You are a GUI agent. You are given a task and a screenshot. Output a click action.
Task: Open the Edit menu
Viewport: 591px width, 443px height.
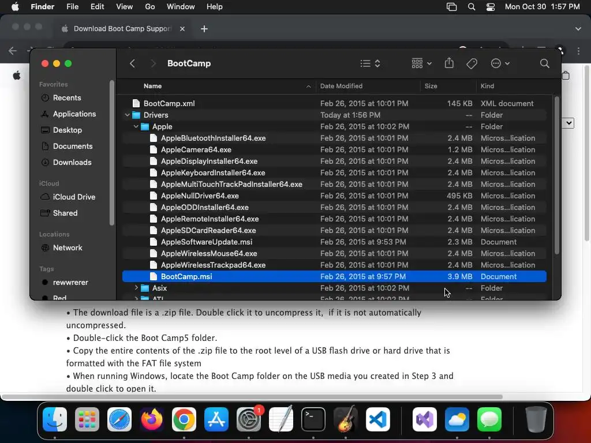97,7
